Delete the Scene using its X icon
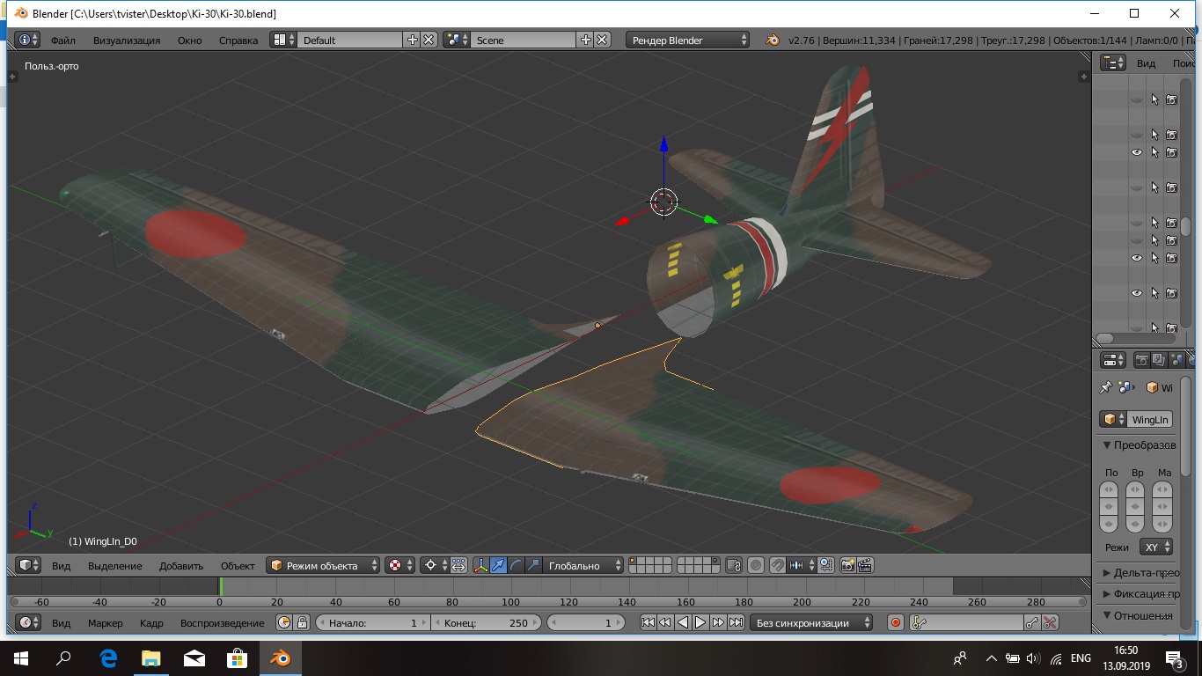The height and width of the screenshot is (676, 1202). pos(602,40)
